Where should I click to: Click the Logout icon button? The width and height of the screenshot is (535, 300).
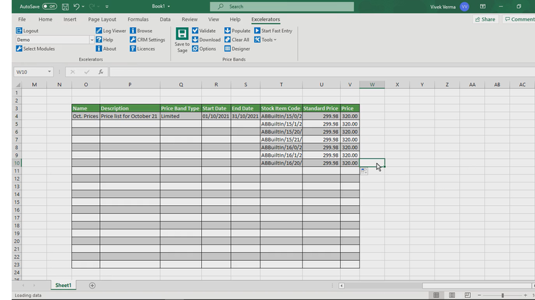pos(19,31)
